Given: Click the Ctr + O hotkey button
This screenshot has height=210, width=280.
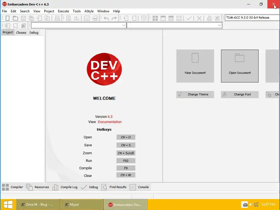Looking at the screenshot, I should (126, 137).
